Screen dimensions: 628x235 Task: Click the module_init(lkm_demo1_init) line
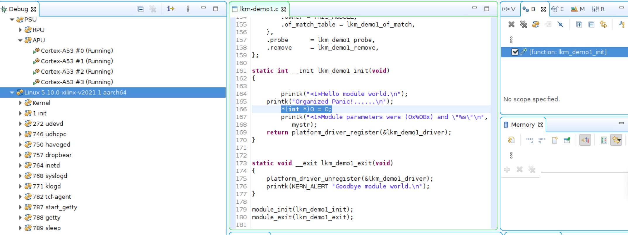303,210
